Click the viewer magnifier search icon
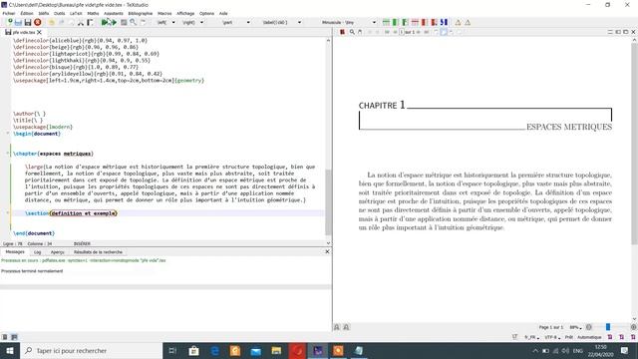The height and width of the screenshot is (359, 638). pos(352,32)
